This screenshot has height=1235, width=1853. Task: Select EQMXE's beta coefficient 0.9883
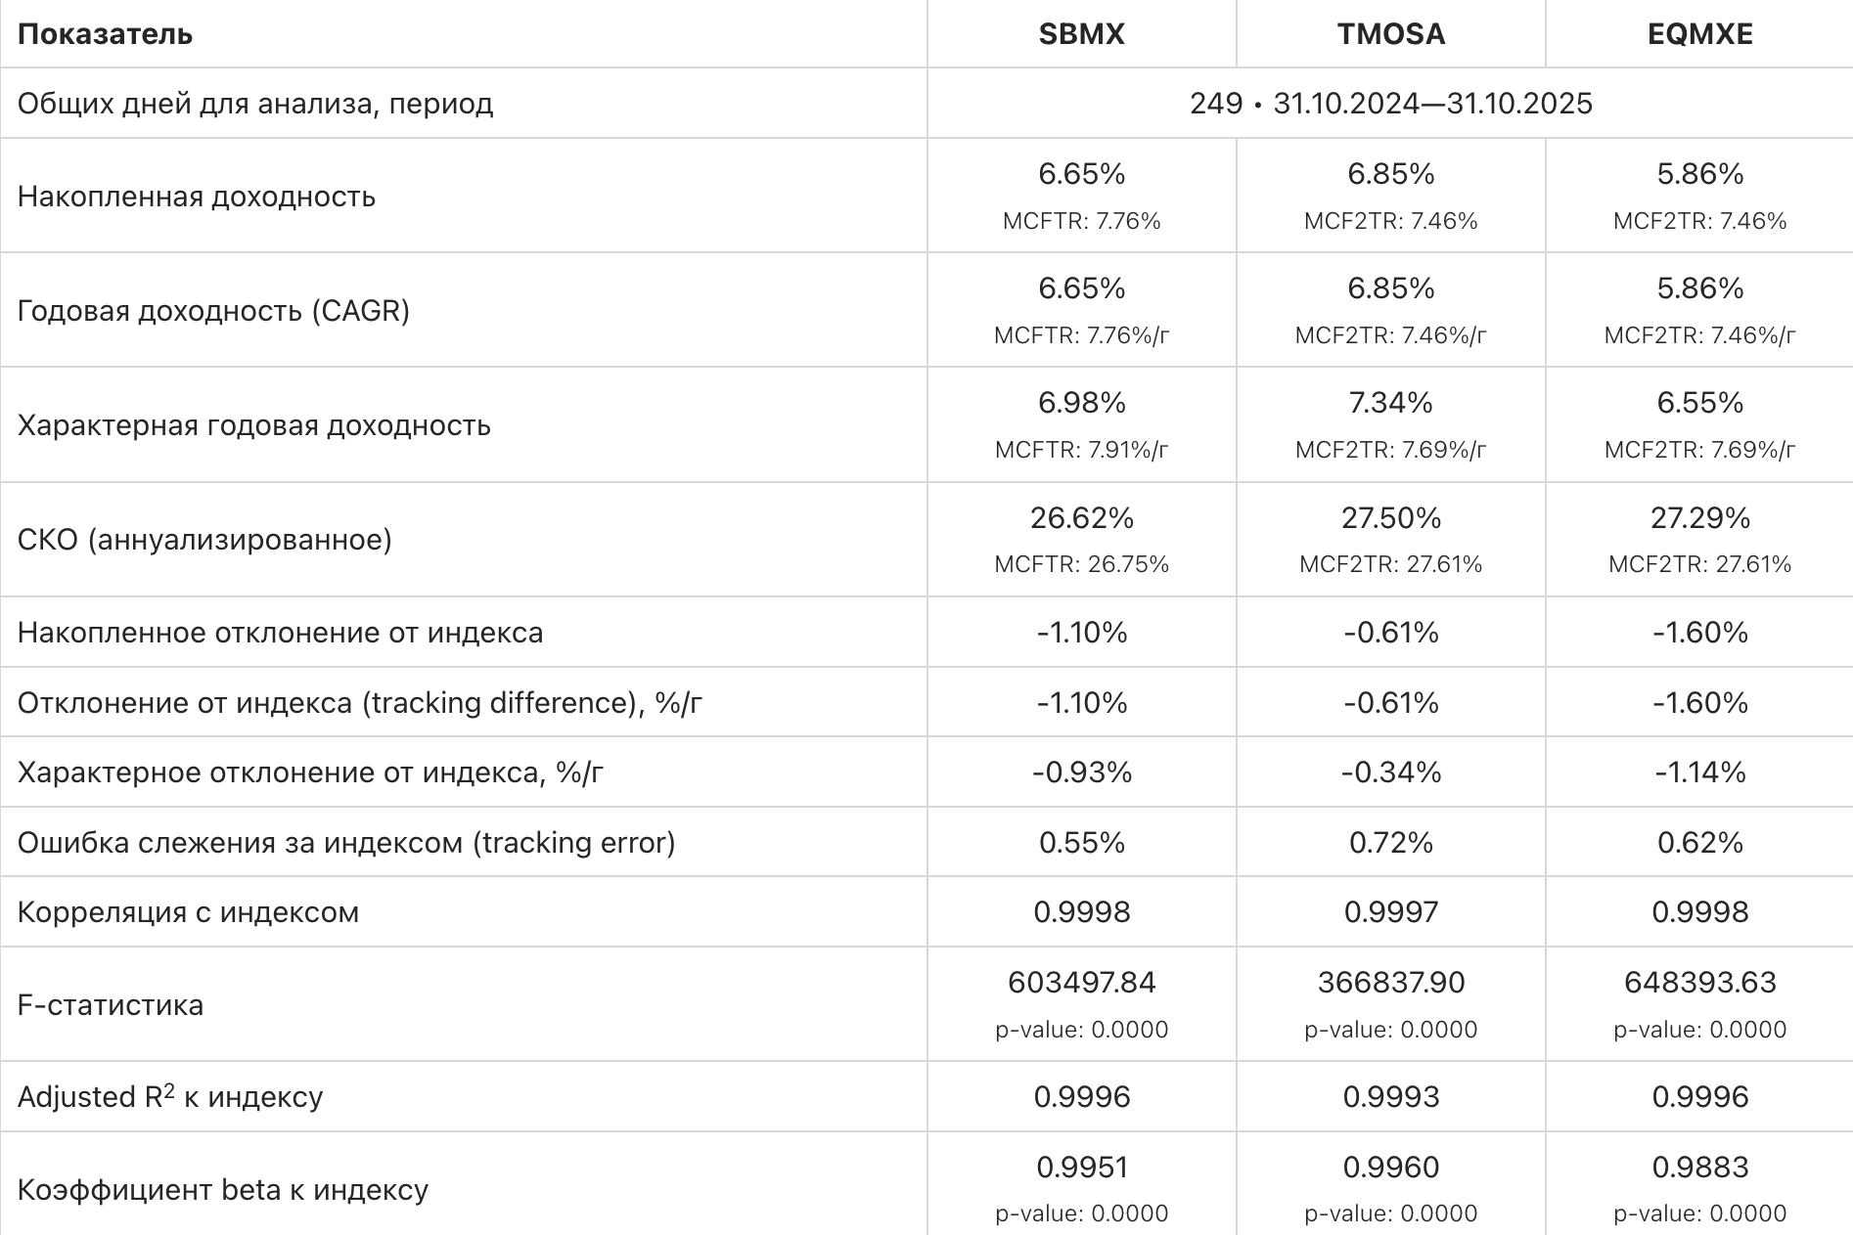point(1699,1168)
